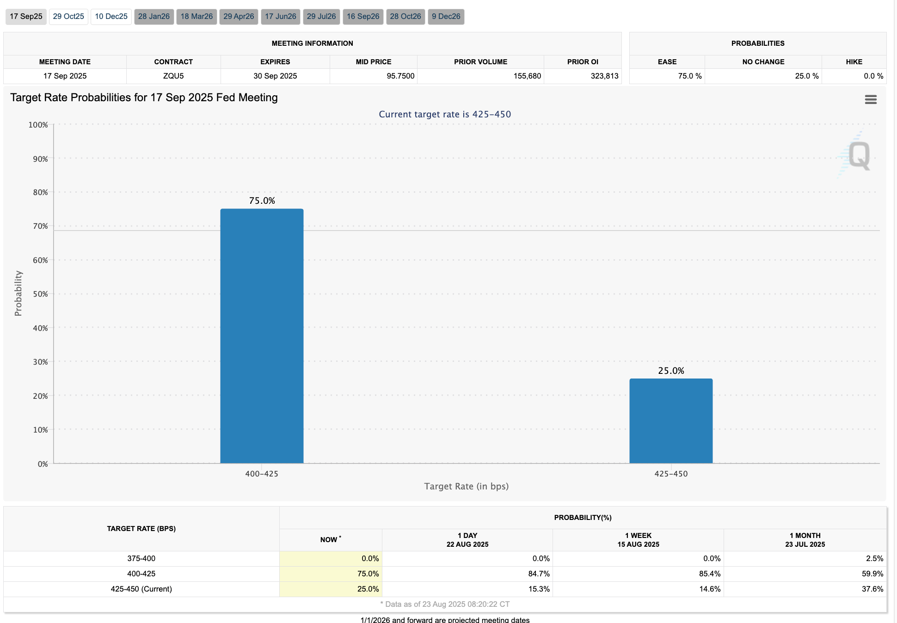The width and height of the screenshot is (897, 623).
Task: Select the 28 Jan26 meeting tab
Action: 154,17
